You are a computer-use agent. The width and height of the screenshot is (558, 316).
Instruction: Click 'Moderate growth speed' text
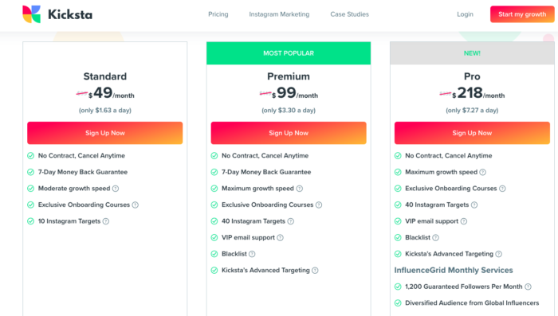coord(74,189)
